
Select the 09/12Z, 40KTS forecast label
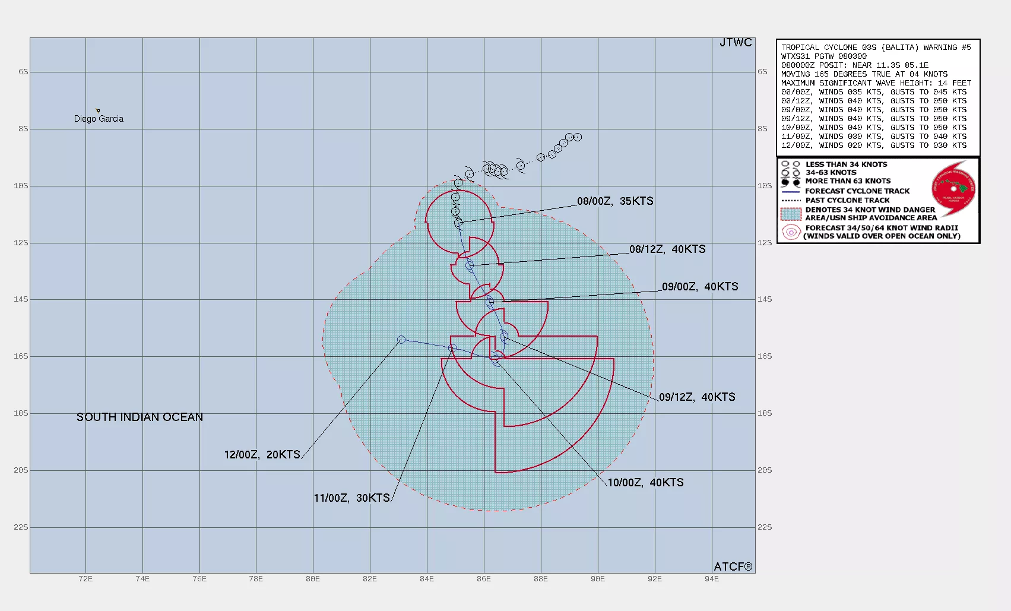[697, 397]
